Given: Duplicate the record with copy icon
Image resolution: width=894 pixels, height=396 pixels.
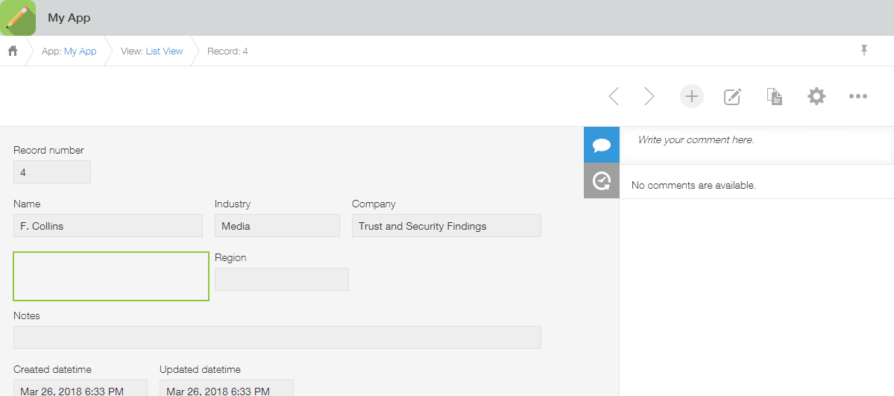Looking at the screenshot, I should click(x=775, y=96).
